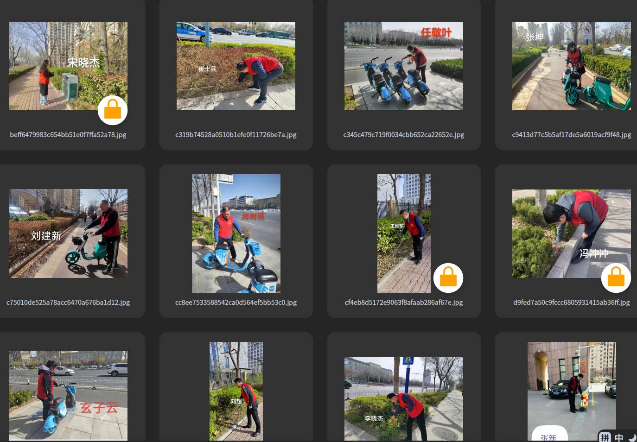Click the 拼 pinyin input method icon
Image resolution: width=637 pixels, height=442 pixels.
[605, 437]
